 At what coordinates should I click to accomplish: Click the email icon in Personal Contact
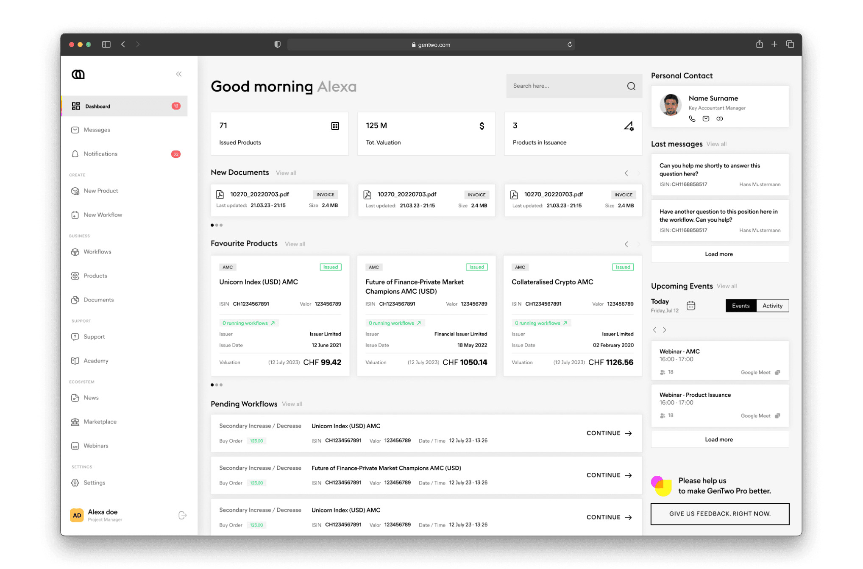706,119
